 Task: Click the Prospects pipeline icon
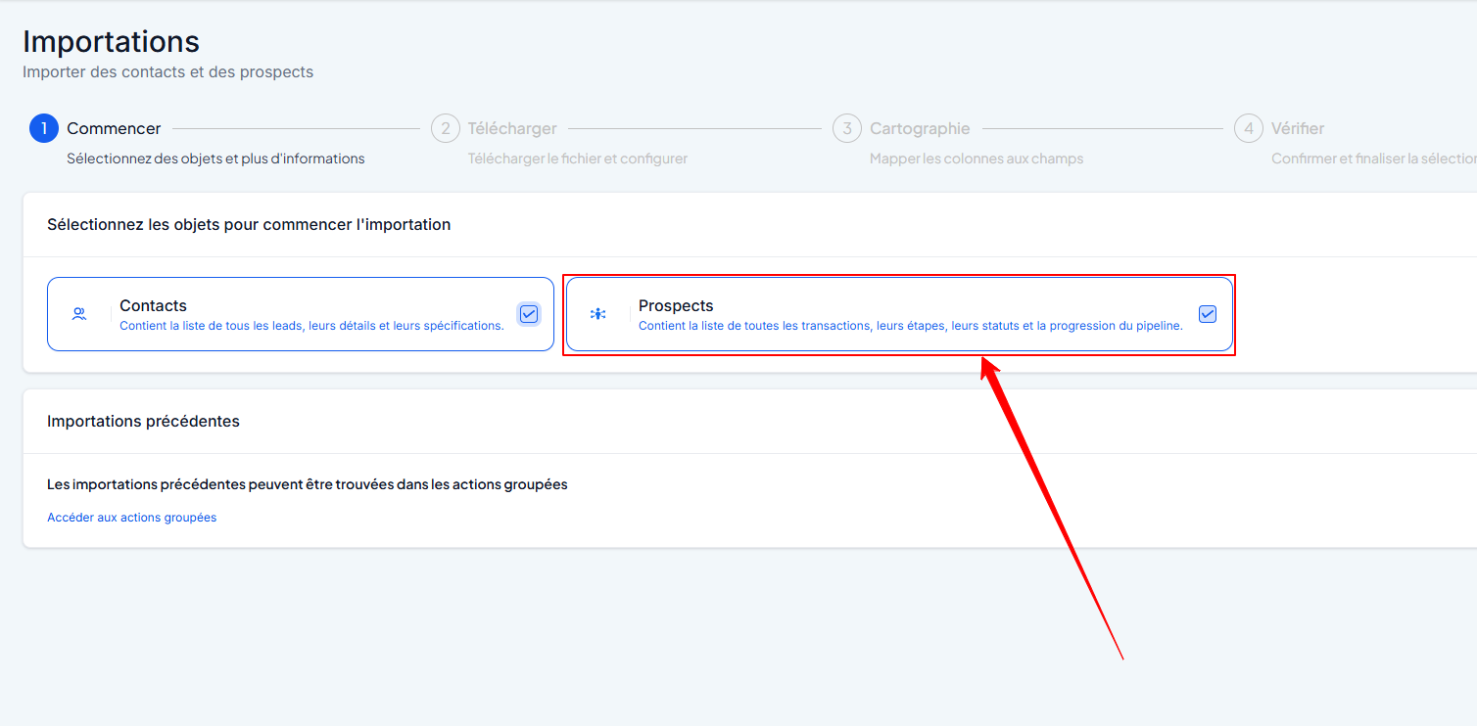(x=597, y=314)
